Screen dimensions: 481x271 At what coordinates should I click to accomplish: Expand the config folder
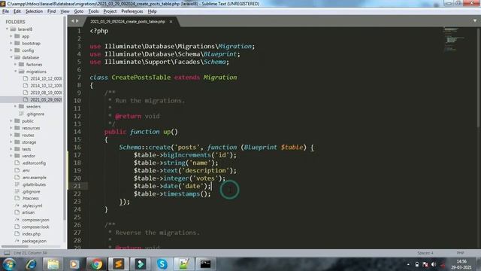click(x=11, y=50)
